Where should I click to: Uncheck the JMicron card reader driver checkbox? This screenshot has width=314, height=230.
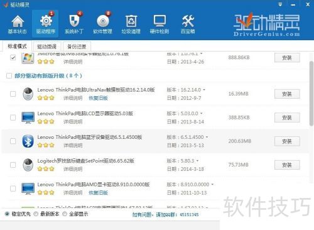coord(13,58)
